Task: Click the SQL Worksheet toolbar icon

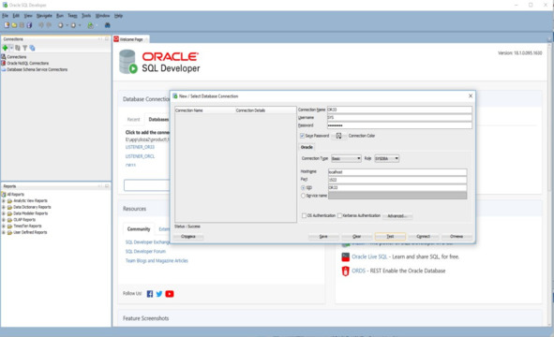Action: [91, 25]
